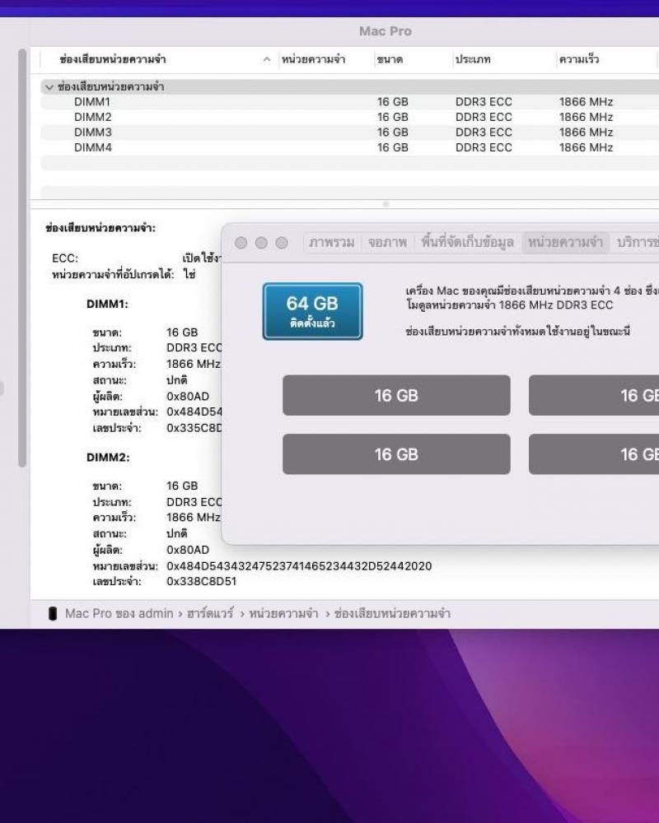The image size is (659, 823).
Task: Click the 1866 MHz cell of DIMM1 row
Action: [x=586, y=102]
